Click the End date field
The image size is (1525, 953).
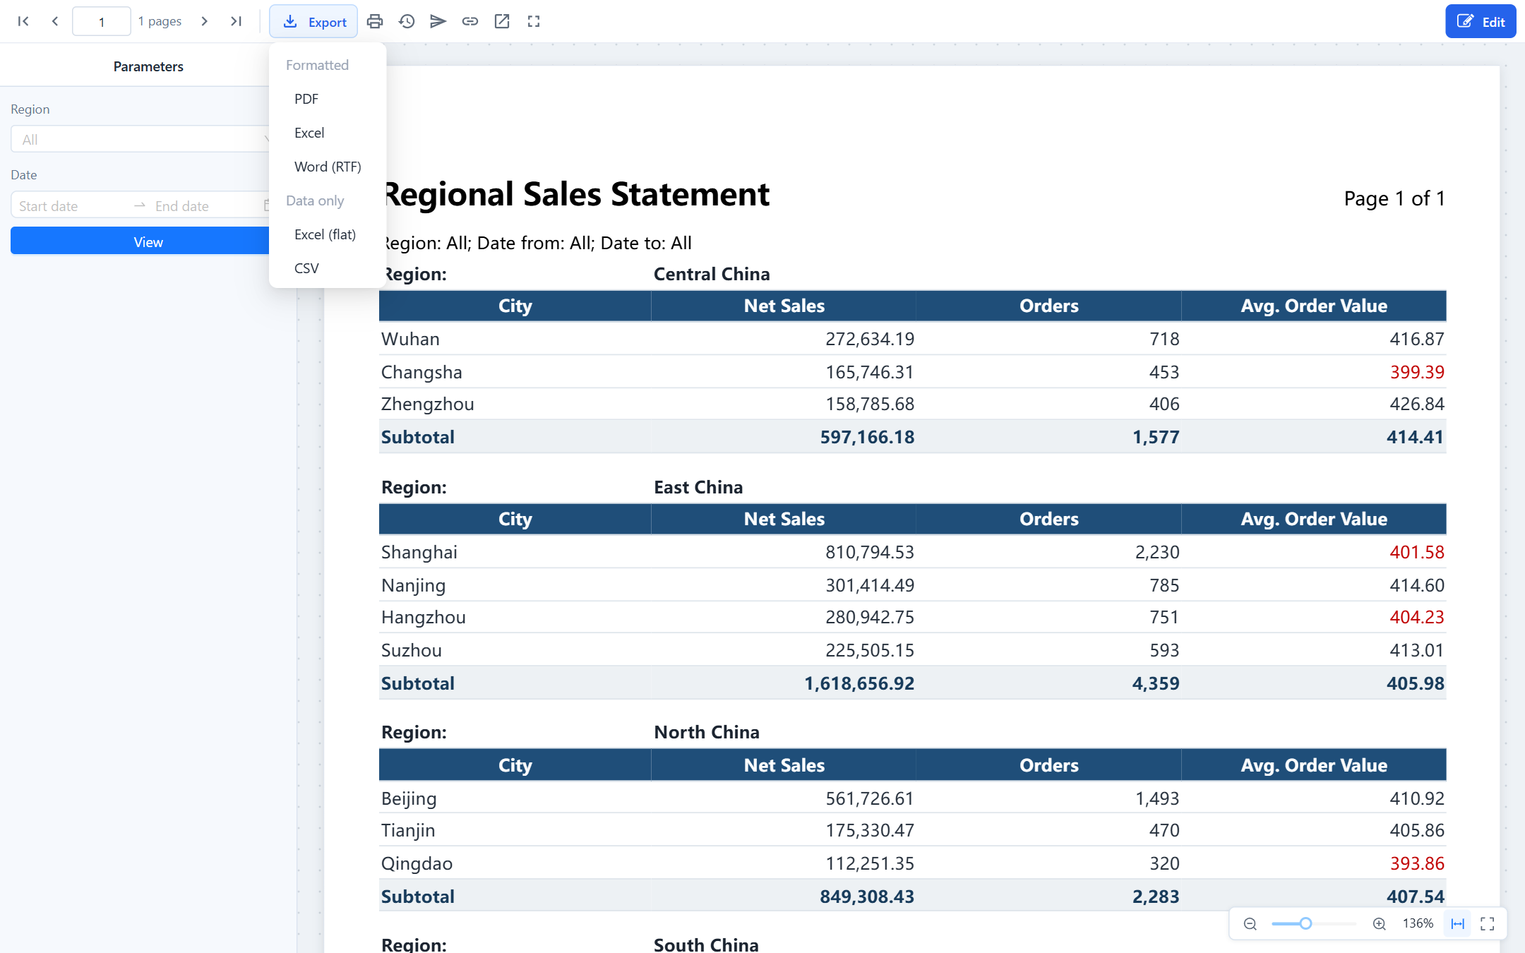205,205
